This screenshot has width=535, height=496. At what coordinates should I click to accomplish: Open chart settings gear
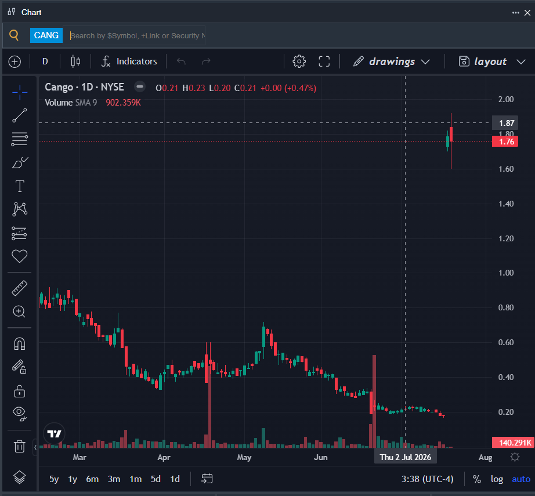pyautogui.click(x=299, y=61)
